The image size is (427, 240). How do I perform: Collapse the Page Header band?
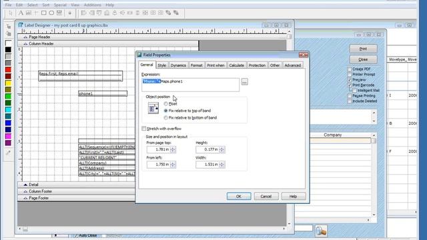[x=25, y=37]
